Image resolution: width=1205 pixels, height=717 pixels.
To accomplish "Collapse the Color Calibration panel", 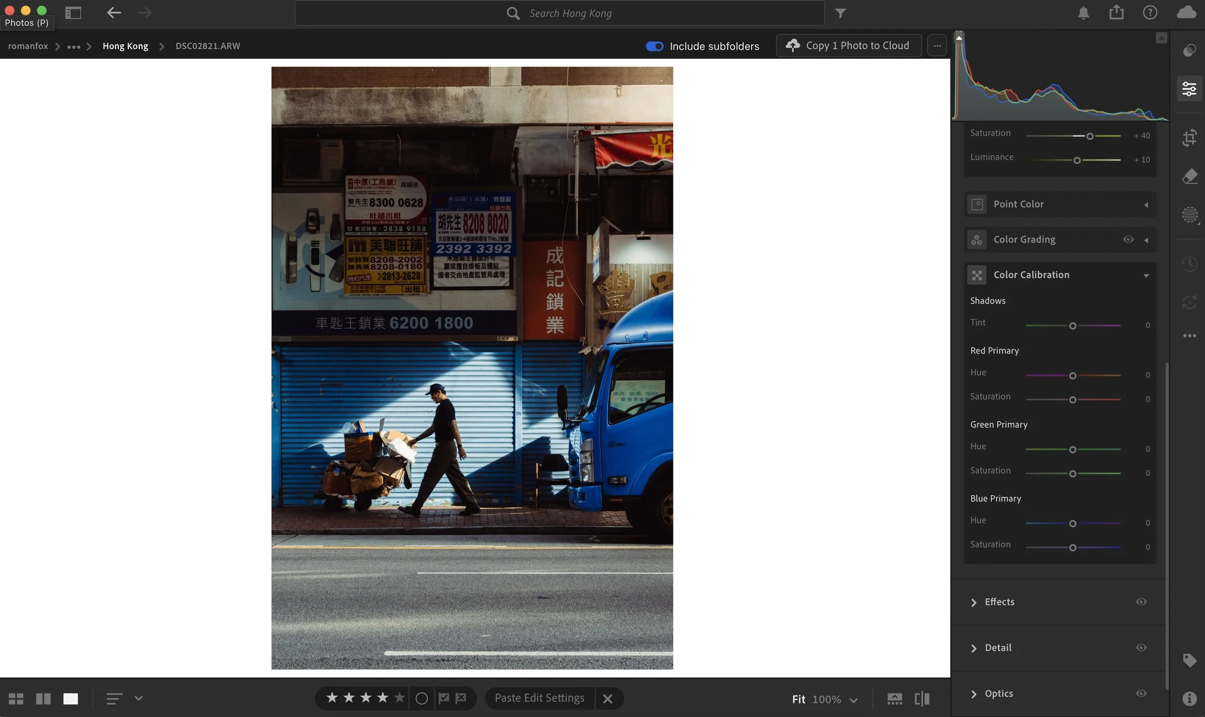I will tap(1146, 275).
